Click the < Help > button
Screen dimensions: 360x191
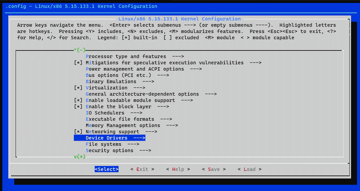(x=178, y=169)
